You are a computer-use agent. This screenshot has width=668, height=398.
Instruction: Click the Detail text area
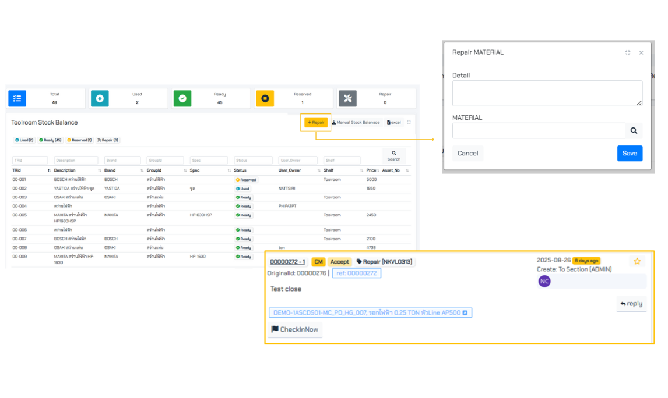coord(547,93)
